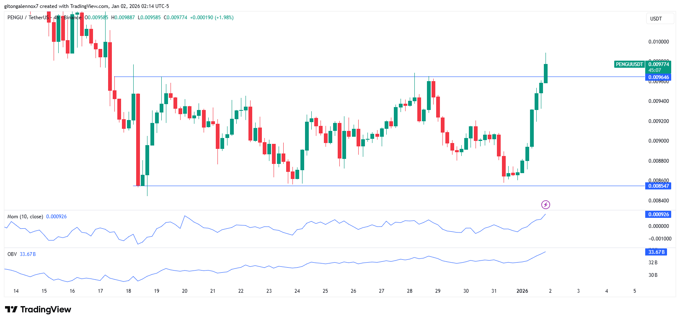Click the purple lightning bolt event icon
680x322 pixels.
(x=546, y=204)
